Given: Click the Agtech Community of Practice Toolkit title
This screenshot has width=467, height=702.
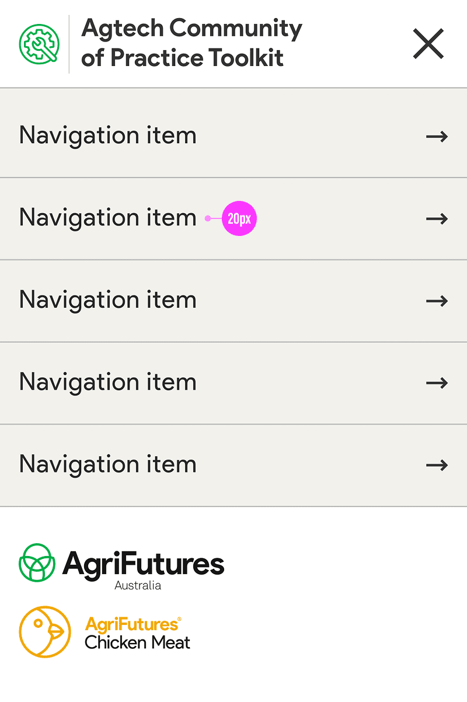Looking at the screenshot, I should (191, 43).
